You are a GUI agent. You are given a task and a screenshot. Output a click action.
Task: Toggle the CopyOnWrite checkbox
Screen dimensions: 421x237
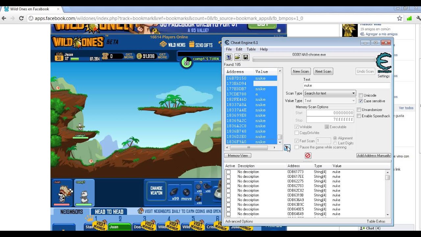(x=297, y=133)
